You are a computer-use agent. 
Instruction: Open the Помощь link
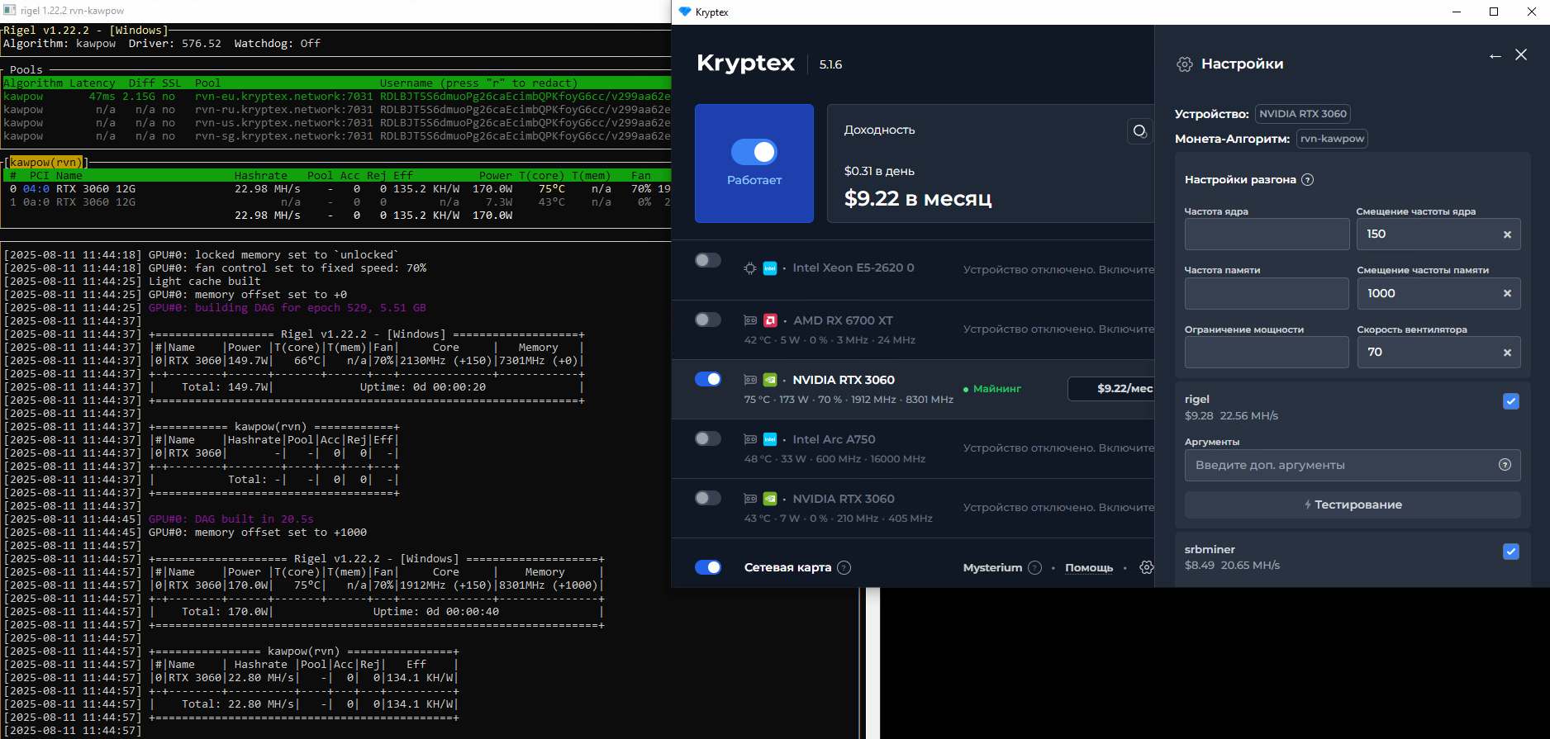click(1088, 567)
